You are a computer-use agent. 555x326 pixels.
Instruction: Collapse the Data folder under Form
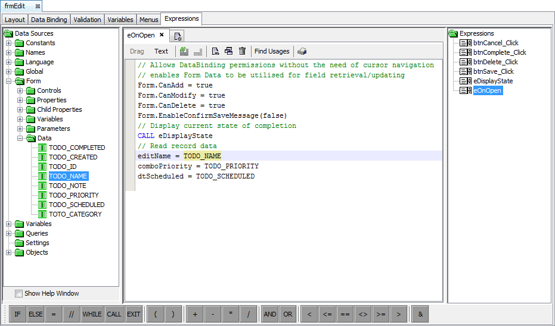tap(20, 138)
